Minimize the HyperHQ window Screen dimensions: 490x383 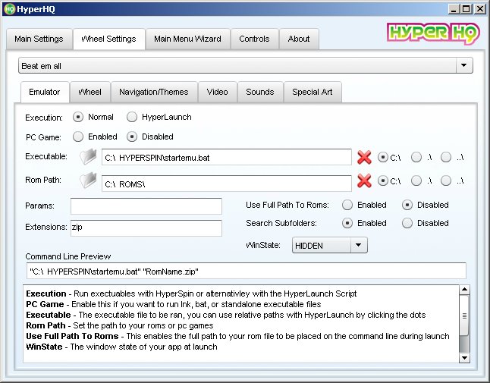pyautogui.click(x=454, y=9)
